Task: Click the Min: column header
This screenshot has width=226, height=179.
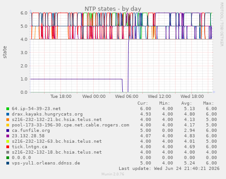Action: tap(165, 103)
